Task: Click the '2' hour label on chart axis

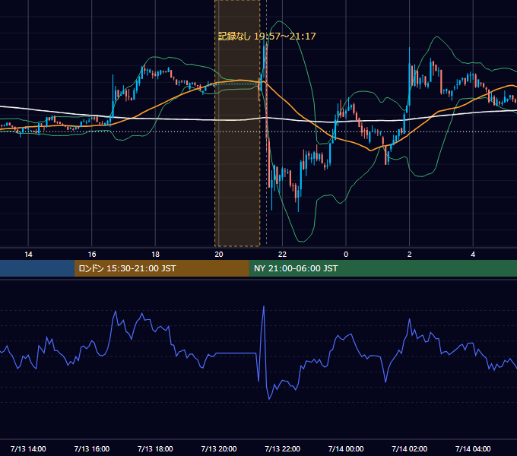Action: (x=410, y=255)
